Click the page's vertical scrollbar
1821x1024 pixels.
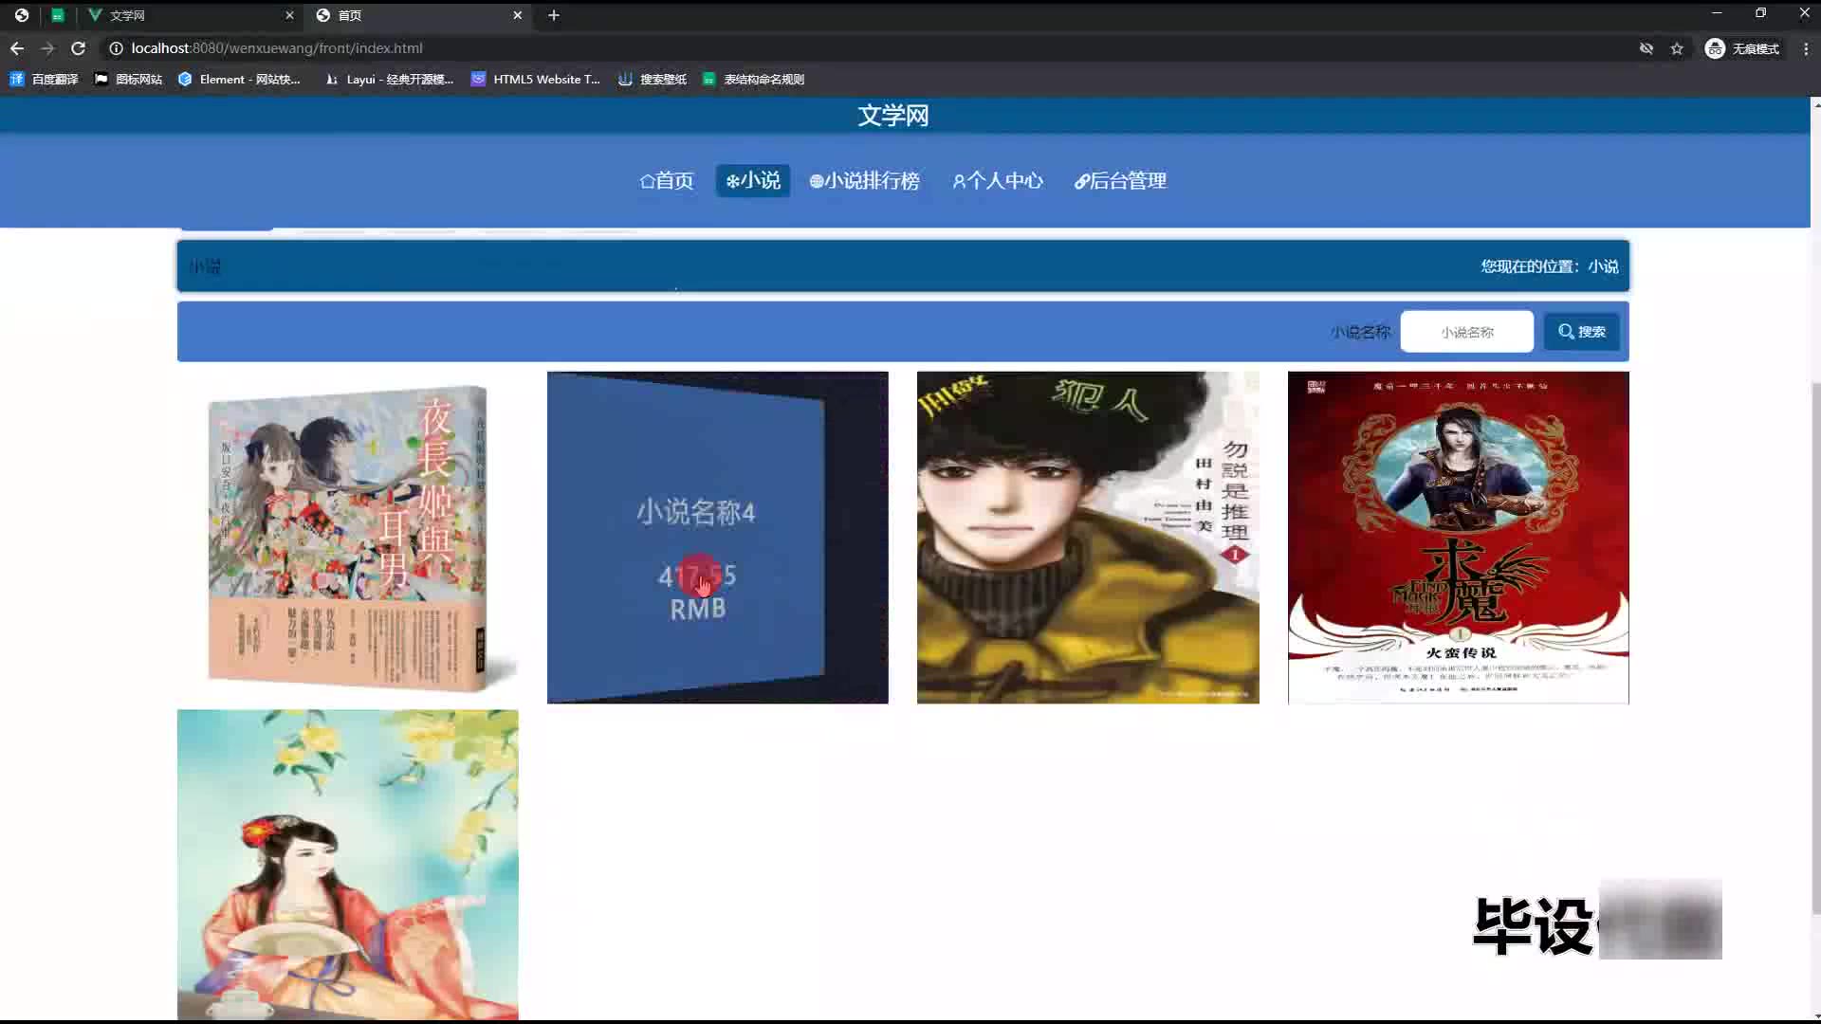click(x=1815, y=645)
